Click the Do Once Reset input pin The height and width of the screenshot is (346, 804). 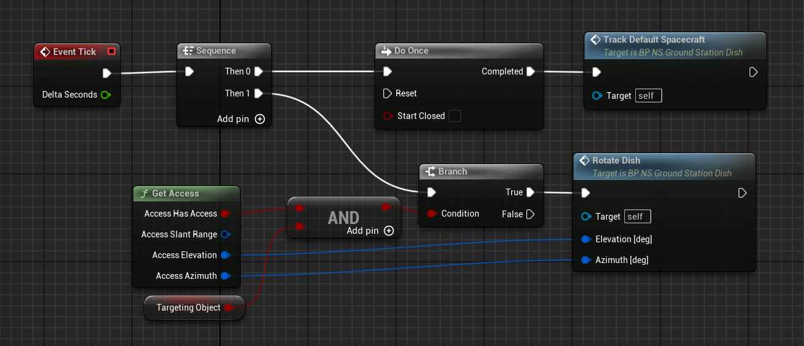tap(386, 93)
